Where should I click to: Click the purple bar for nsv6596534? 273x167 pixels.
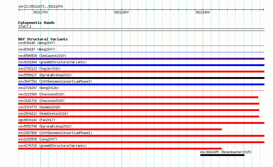pyautogui.click(x=141, y=59)
